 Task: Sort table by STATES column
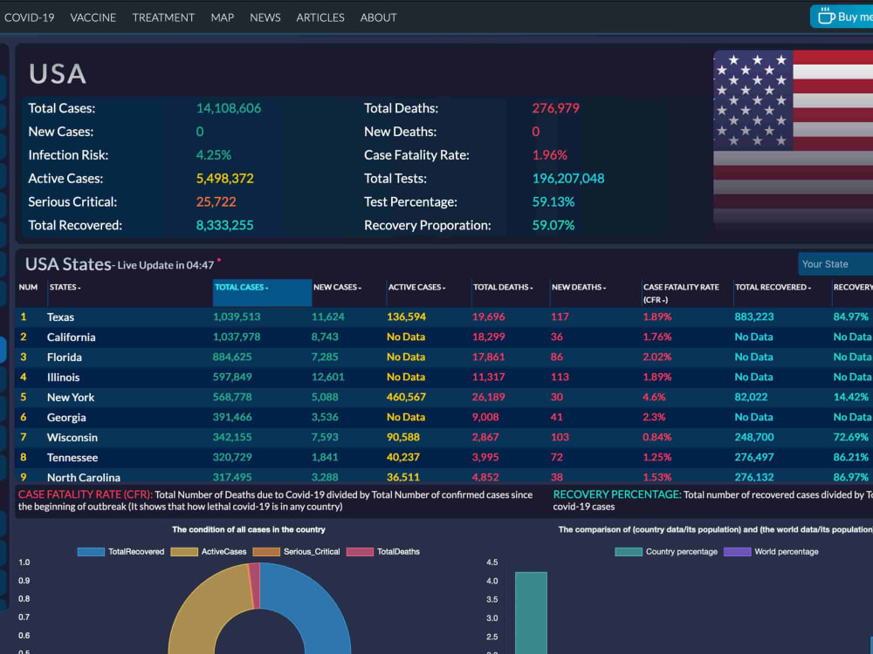pyautogui.click(x=65, y=288)
